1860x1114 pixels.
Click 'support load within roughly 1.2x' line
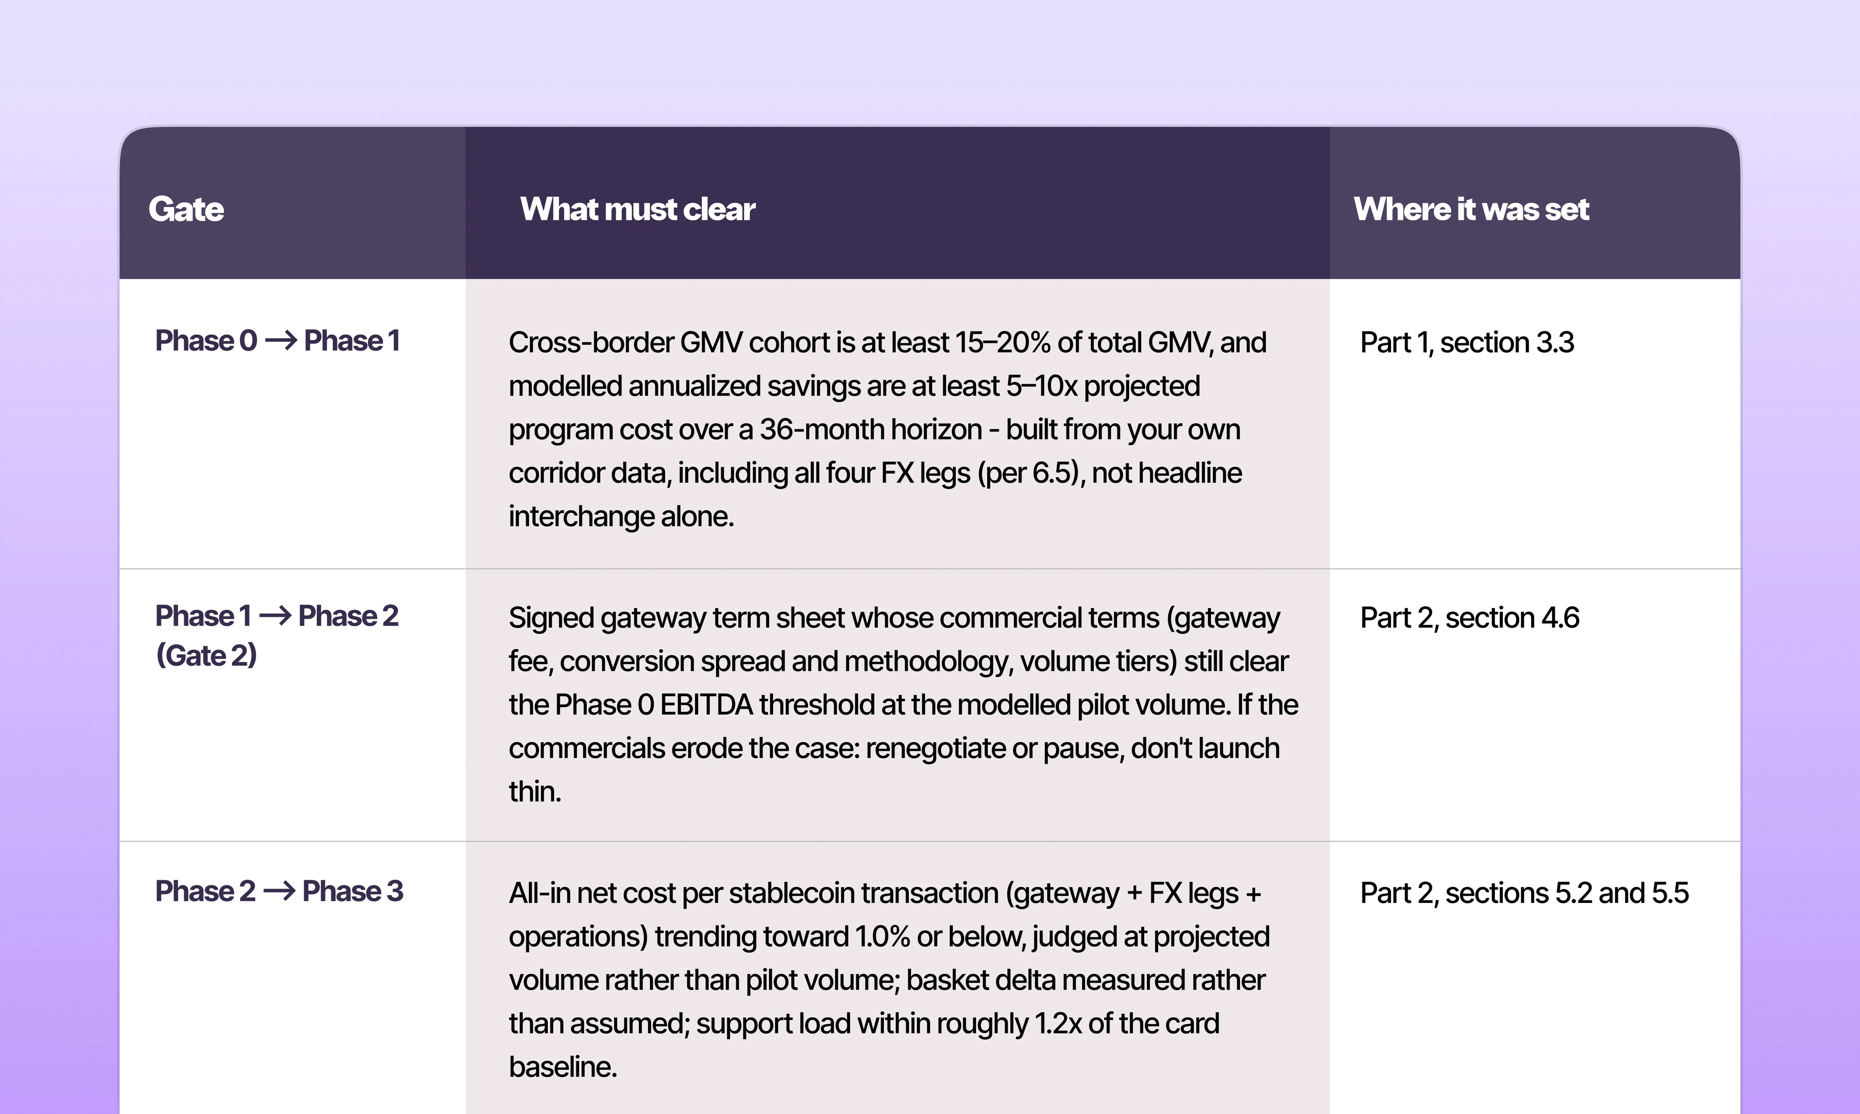(864, 1024)
